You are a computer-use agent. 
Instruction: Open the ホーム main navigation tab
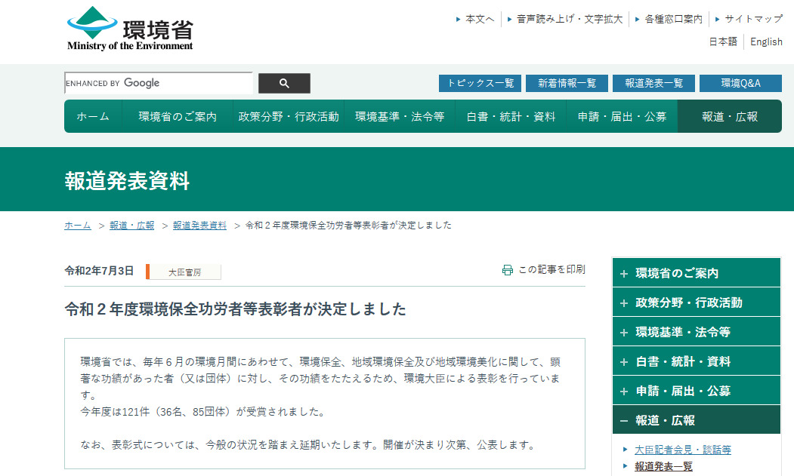click(x=93, y=116)
